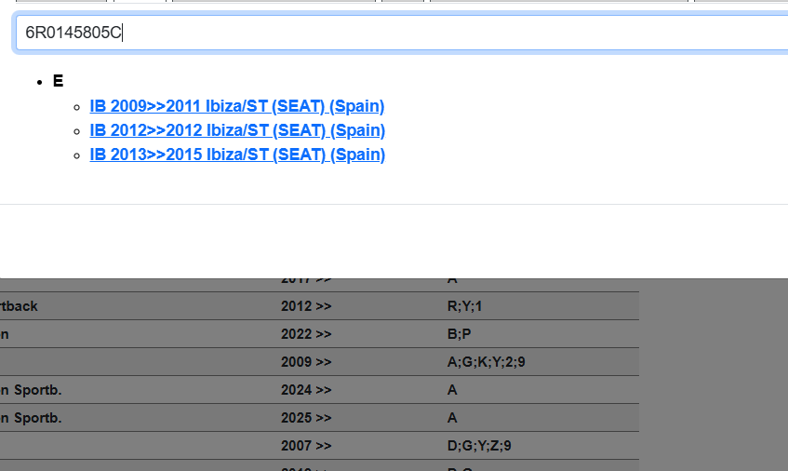This screenshot has width=788, height=471.
Task: Click Sportb. model name in 2024 row
Action: [32, 390]
